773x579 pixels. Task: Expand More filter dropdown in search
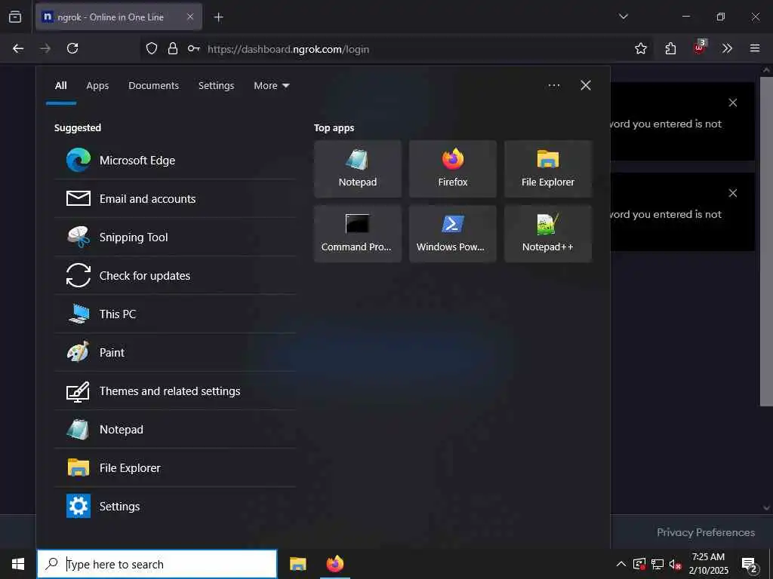click(272, 86)
